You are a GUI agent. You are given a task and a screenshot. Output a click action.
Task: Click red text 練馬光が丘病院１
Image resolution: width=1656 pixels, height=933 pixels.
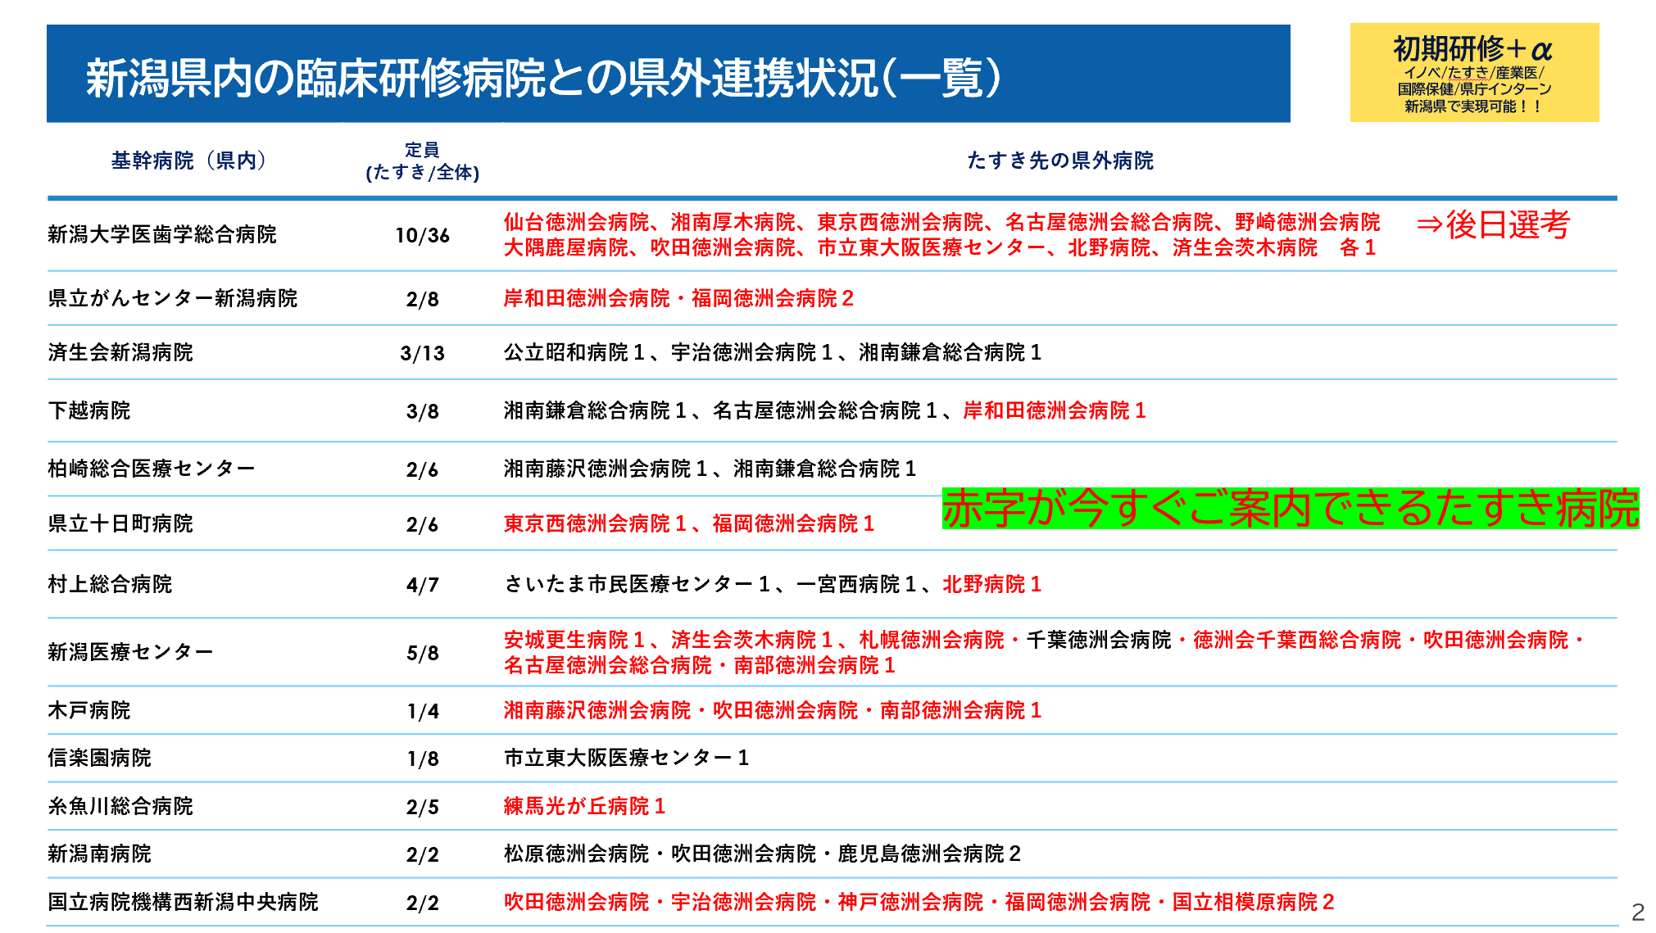click(584, 807)
